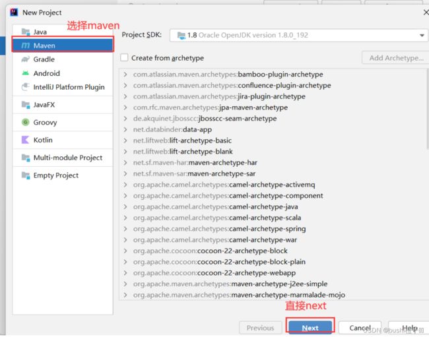Screen dimensions: 429x337
Task: Click the Kotlin logo icon
Action: (x=25, y=140)
